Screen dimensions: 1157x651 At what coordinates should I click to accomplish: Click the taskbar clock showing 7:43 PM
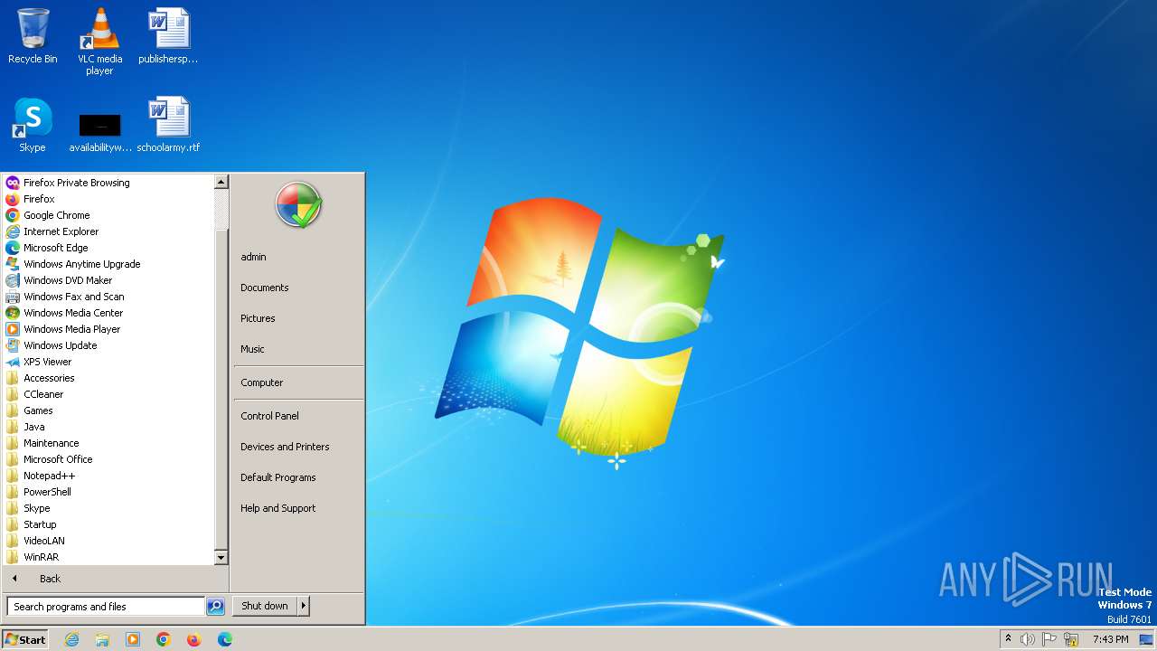pos(1110,639)
